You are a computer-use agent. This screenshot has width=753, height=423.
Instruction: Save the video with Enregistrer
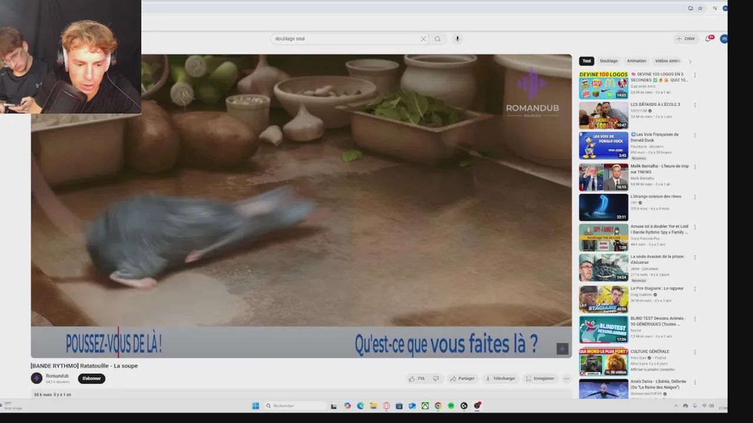[x=540, y=378]
